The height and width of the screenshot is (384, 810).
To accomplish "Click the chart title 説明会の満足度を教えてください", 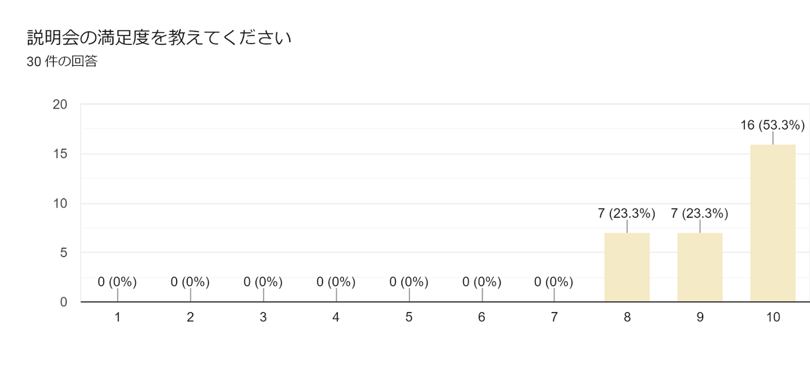I will pyautogui.click(x=159, y=38).
